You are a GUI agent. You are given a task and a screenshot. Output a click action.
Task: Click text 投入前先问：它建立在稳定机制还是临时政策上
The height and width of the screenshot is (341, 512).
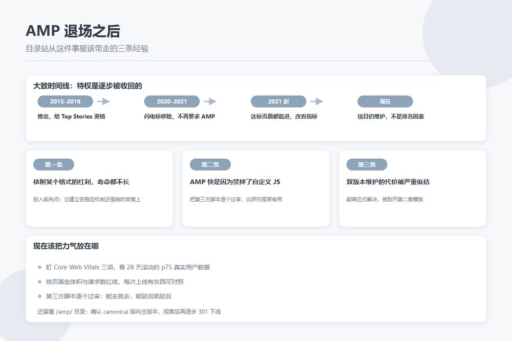coord(87,199)
